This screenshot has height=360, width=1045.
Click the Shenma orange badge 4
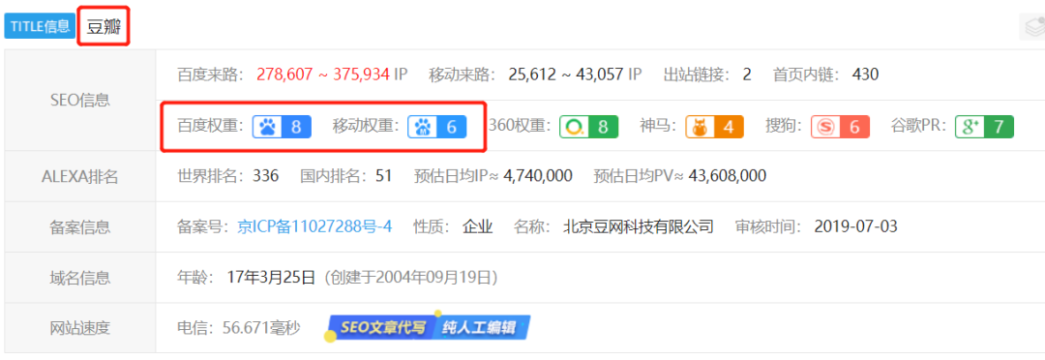[x=714, y=127]
